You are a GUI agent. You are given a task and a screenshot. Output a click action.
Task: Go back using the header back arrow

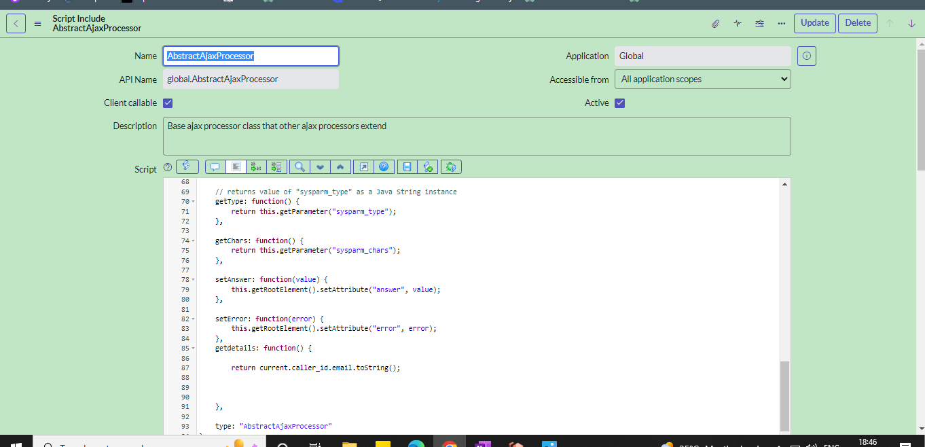[16, 23]
